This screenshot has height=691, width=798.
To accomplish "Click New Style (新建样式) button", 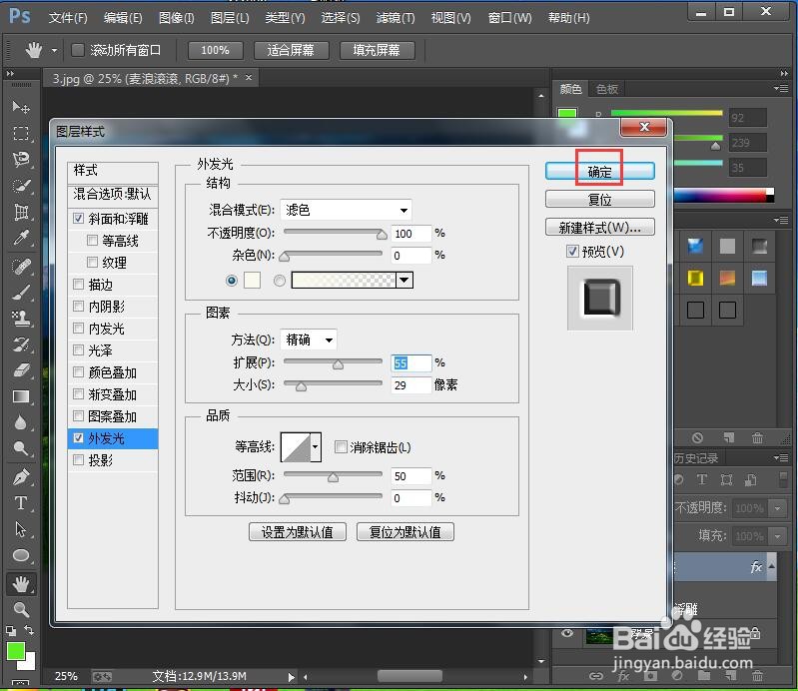I will coord(599,227).
